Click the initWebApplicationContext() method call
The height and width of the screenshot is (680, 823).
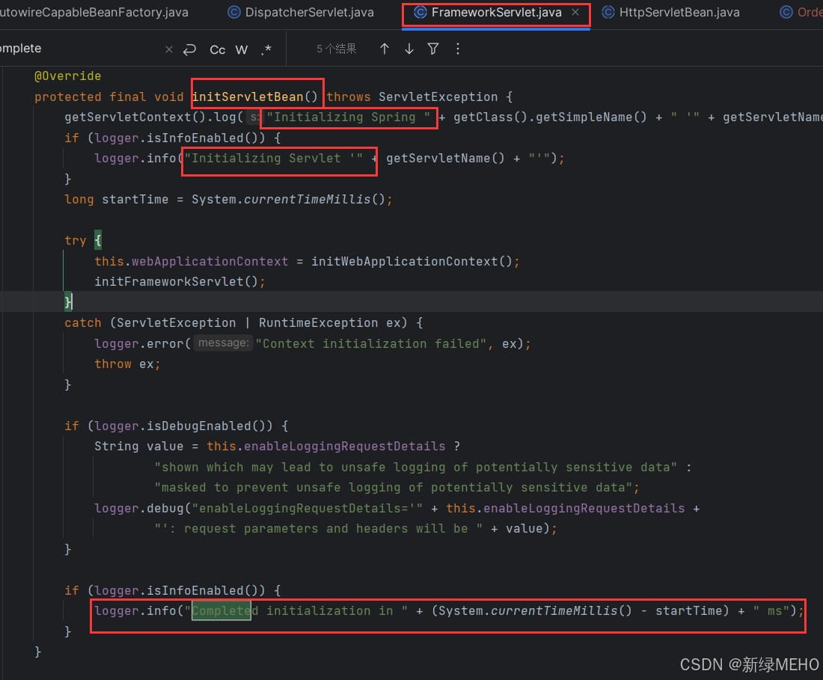point(411,261)
